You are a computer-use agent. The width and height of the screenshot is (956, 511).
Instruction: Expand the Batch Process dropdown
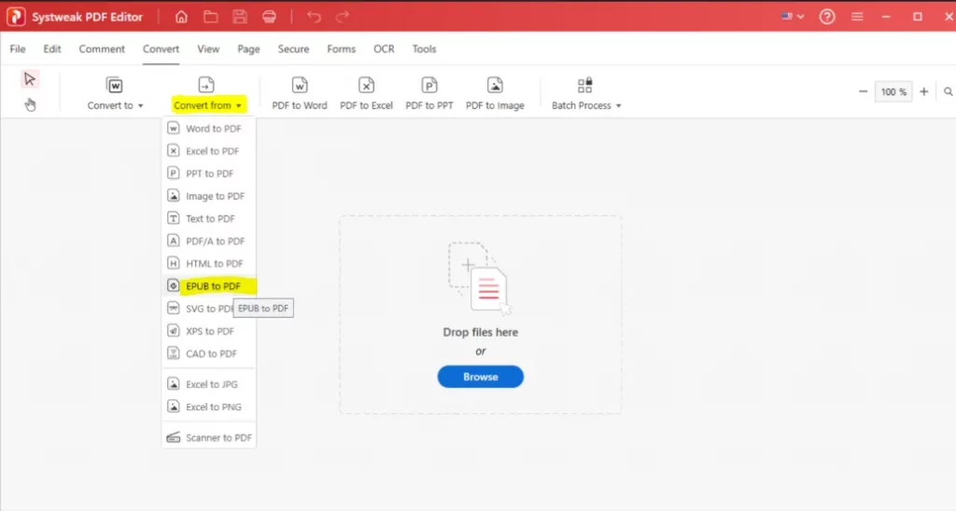tap(586, 94)
